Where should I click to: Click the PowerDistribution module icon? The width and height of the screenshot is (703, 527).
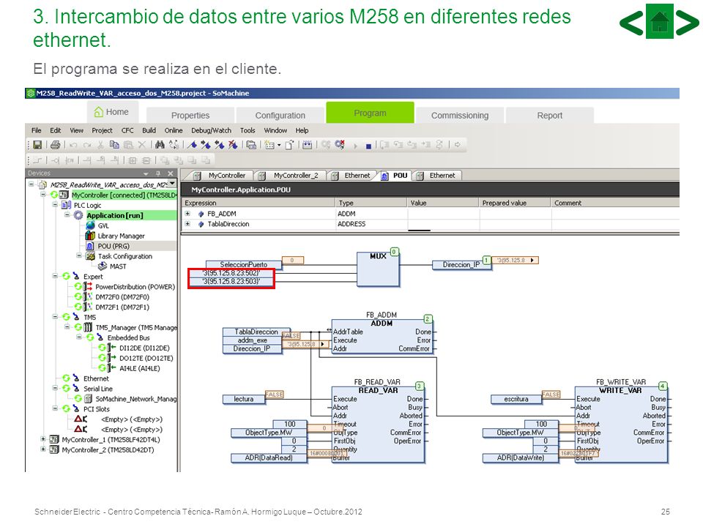click(x=88, y=287)
